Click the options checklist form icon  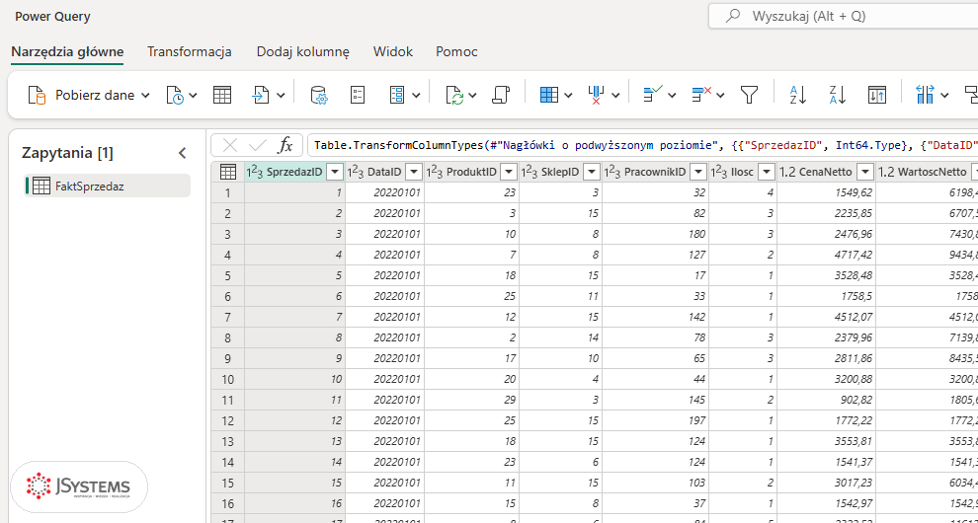point(358,96)
